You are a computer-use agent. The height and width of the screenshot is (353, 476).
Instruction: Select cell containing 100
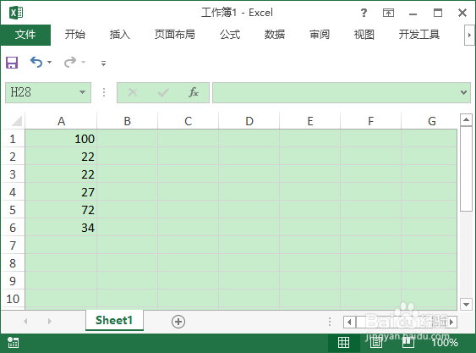[61, 139]
